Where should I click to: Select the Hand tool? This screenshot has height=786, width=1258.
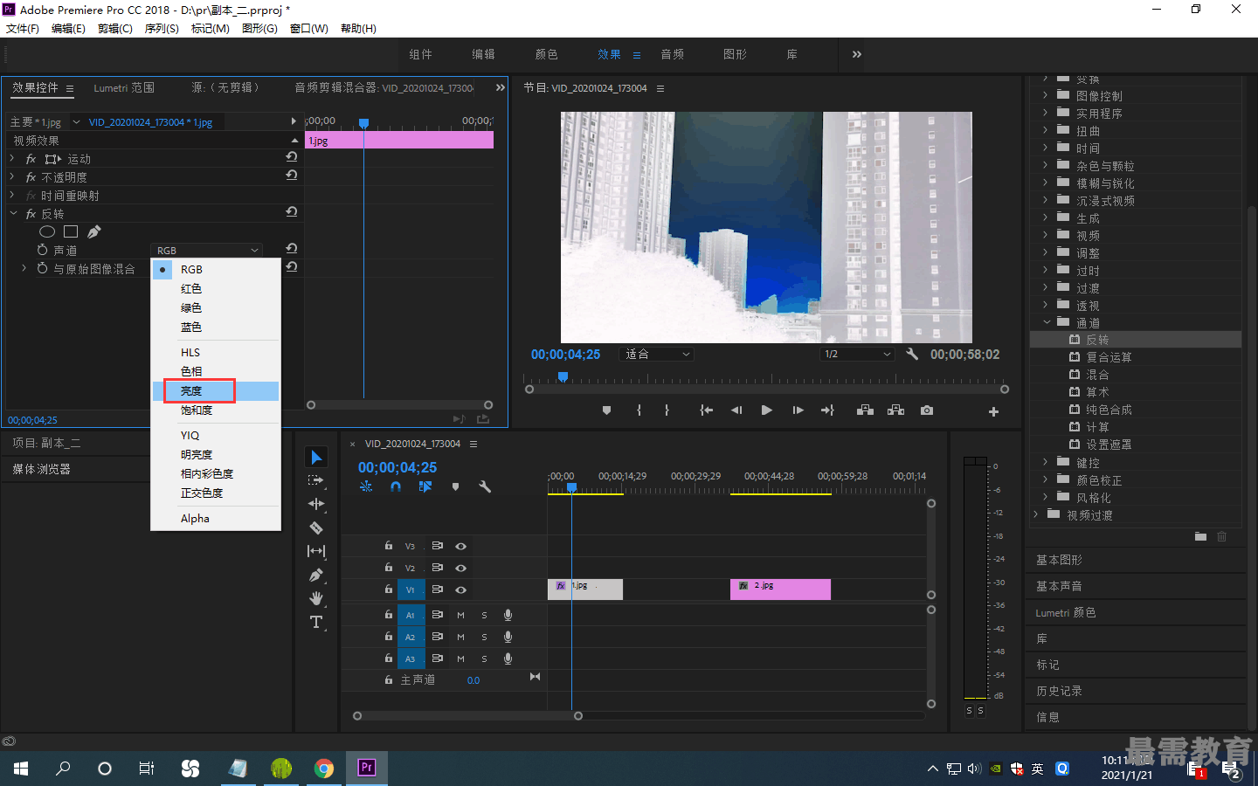pos(316,598)
